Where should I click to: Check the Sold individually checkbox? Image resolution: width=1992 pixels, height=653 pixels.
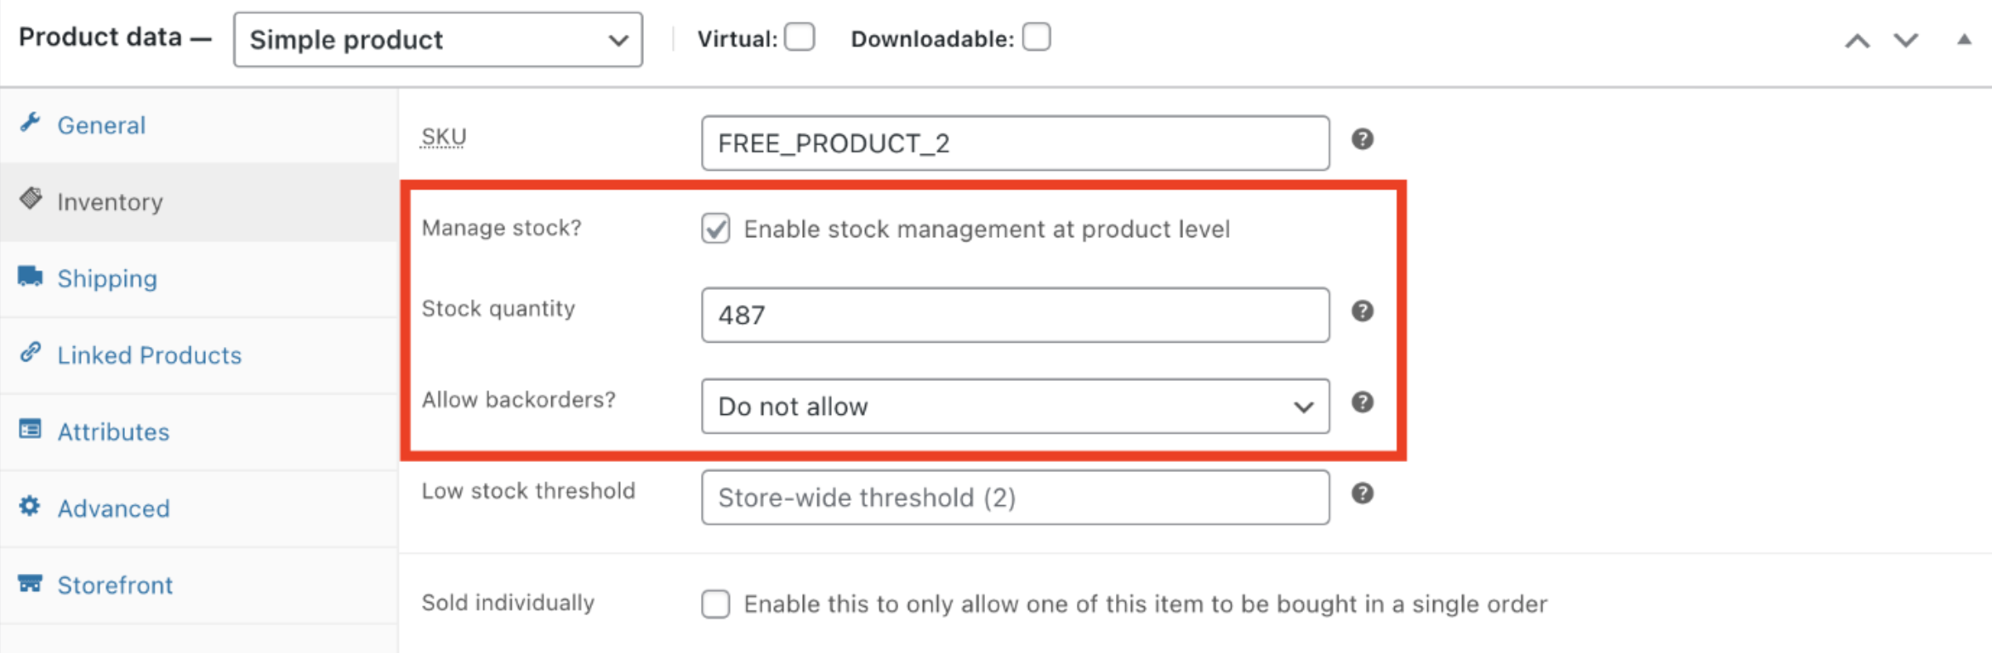click(x=715, y=604)
